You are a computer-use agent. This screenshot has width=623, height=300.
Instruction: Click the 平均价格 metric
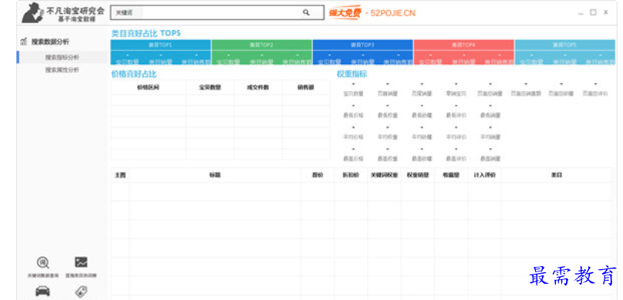tap(353, 137)
